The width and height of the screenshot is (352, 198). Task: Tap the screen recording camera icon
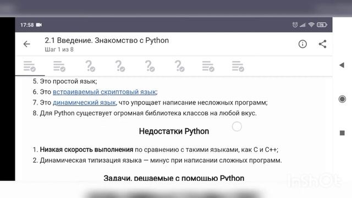(x=39, y=25)
